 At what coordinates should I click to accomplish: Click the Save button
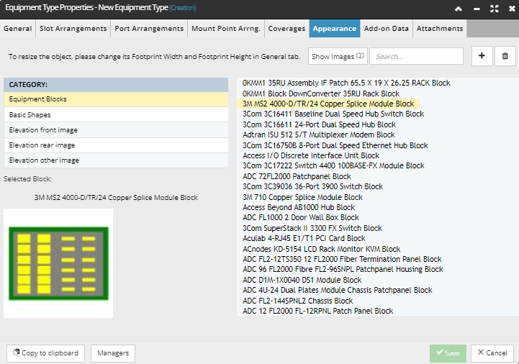pyautogui.click(x=448, y=353)
